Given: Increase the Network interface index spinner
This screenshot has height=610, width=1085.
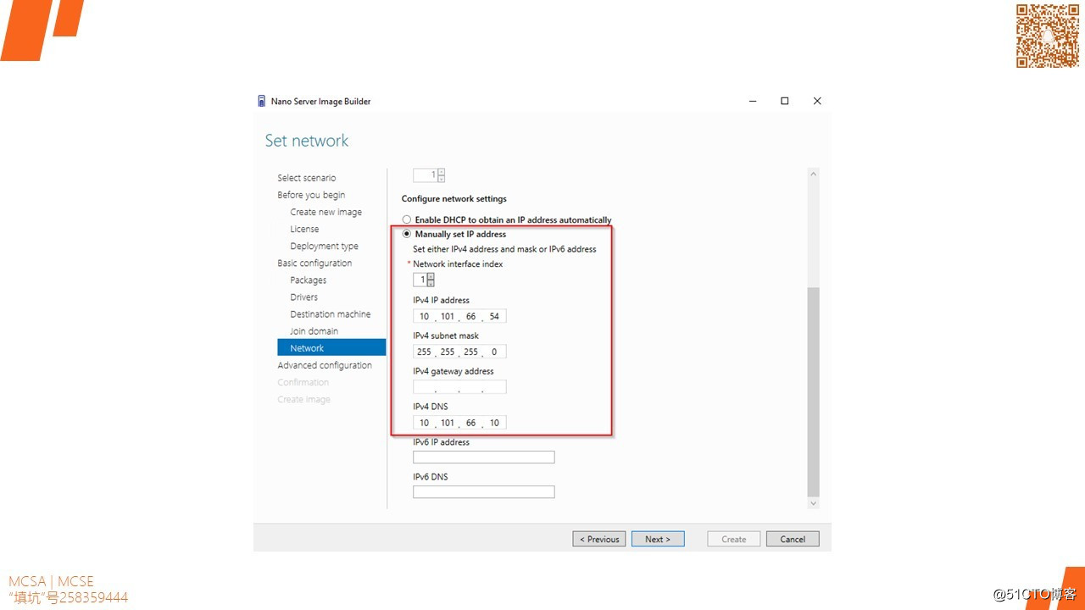Looking at the screenshot, I should pyautogui.click(x=431, y=276).
